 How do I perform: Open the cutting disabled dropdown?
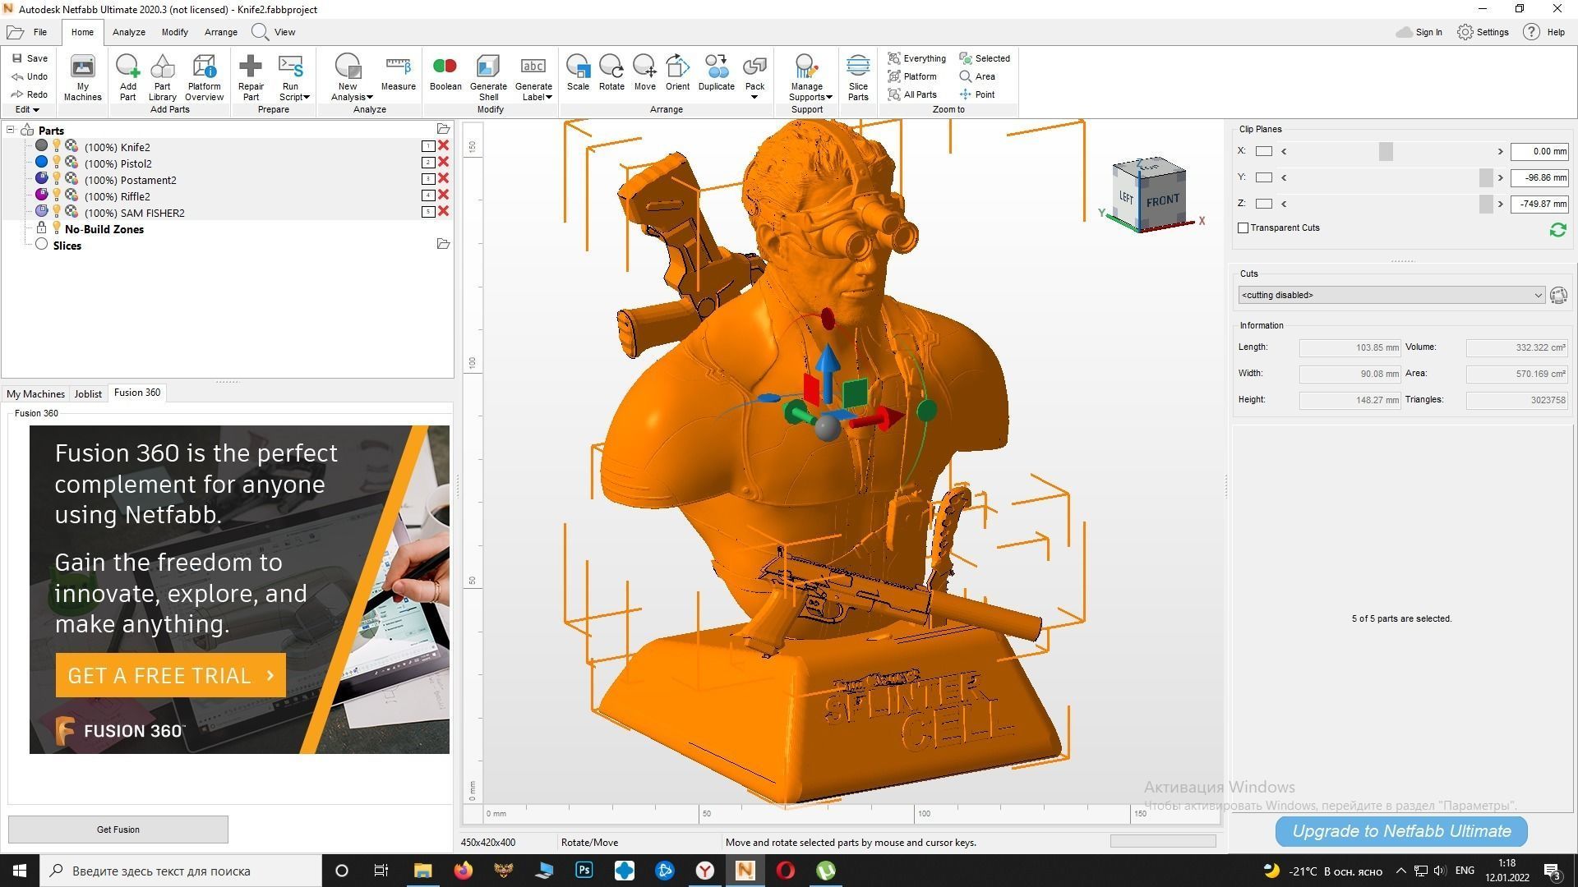pos(1391,296)
